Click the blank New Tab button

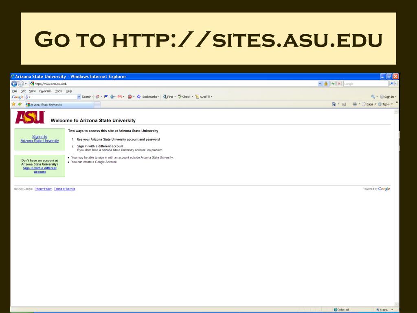click(x=98, y=105)
